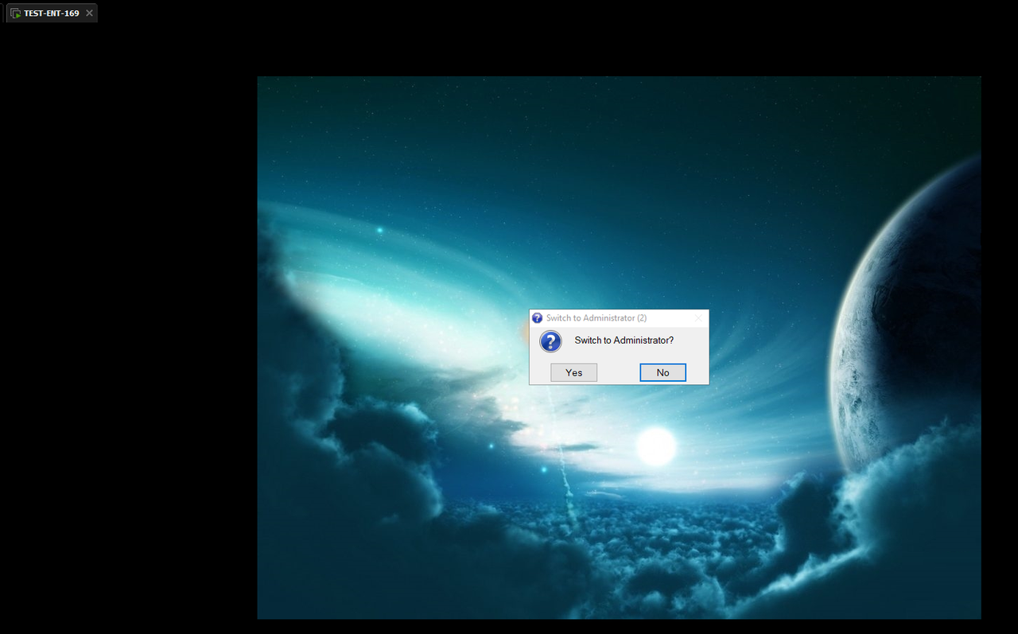Click the session icon on the TEST-ENT-169 tab
Screen dimensions: 1018x634
tap(14, 12)
